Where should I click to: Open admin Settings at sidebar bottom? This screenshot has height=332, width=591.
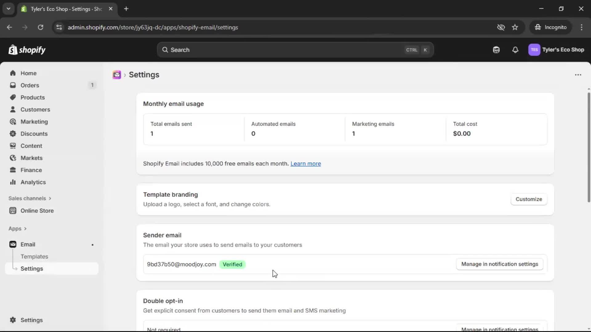(31, 320)
